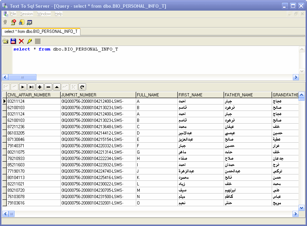Select cell 85211603 in the grid
Viewport: 307px width, 226px height.
(x=34, y=165)
